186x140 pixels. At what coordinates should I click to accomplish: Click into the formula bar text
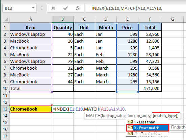126,8
